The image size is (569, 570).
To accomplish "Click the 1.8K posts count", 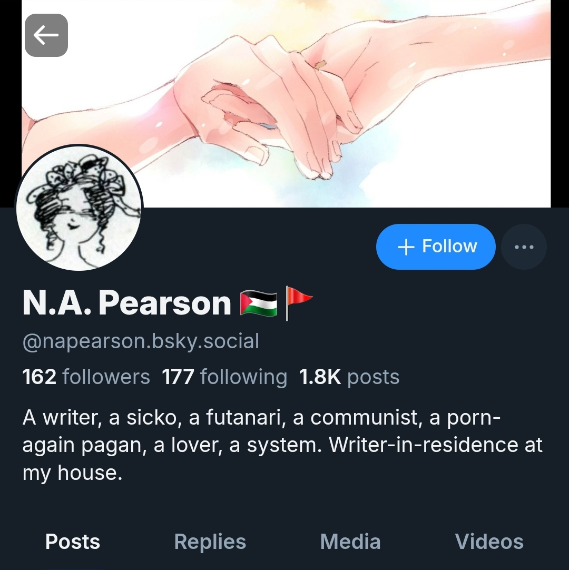I will tap(349, 377).
